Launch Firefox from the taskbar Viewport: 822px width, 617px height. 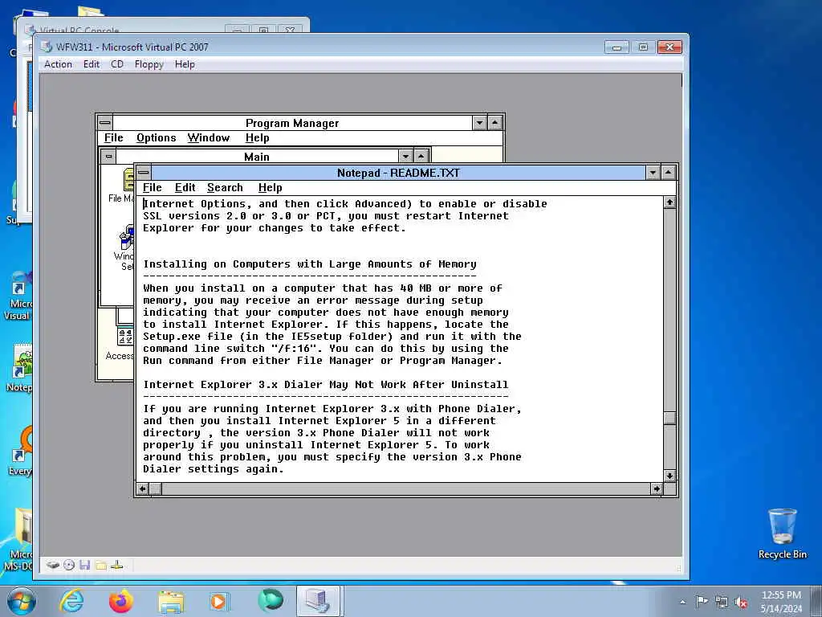[121, 601]
